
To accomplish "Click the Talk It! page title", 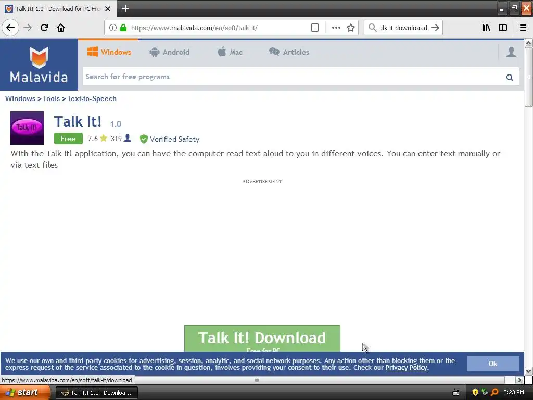I will (78, 121).
